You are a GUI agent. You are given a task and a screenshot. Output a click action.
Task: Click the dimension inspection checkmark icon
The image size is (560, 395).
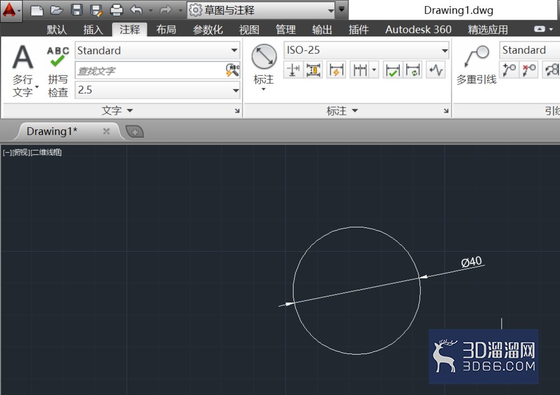pos(393,69)
